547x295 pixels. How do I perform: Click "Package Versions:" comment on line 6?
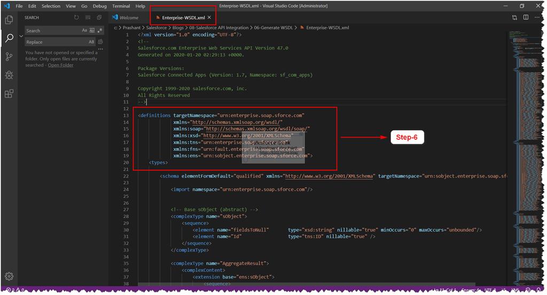160,68
